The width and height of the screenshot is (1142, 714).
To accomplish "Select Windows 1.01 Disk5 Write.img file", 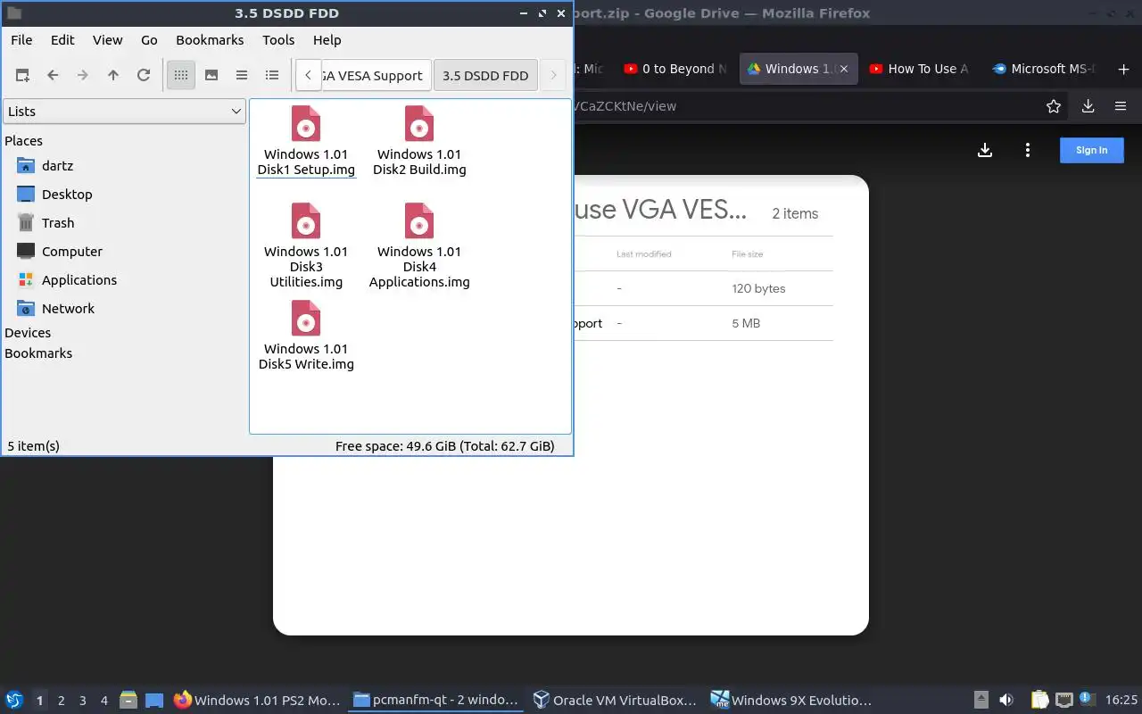I will 306,336.
